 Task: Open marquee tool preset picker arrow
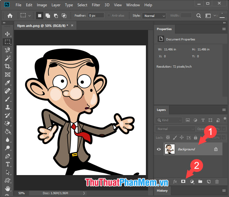point(29,16)
